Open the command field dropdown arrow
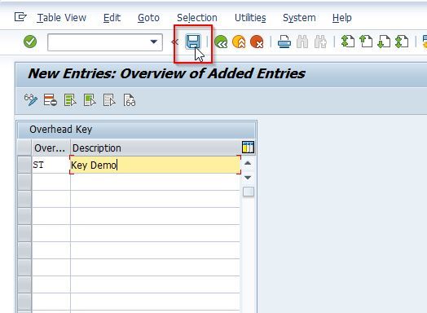Image resolution: width=427 pixels, height=313 pixels. (154, 42)
